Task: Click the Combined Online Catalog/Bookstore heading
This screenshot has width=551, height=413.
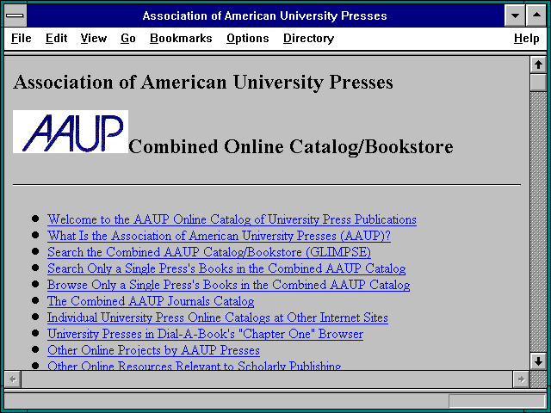Action: (x=291, y=146)
